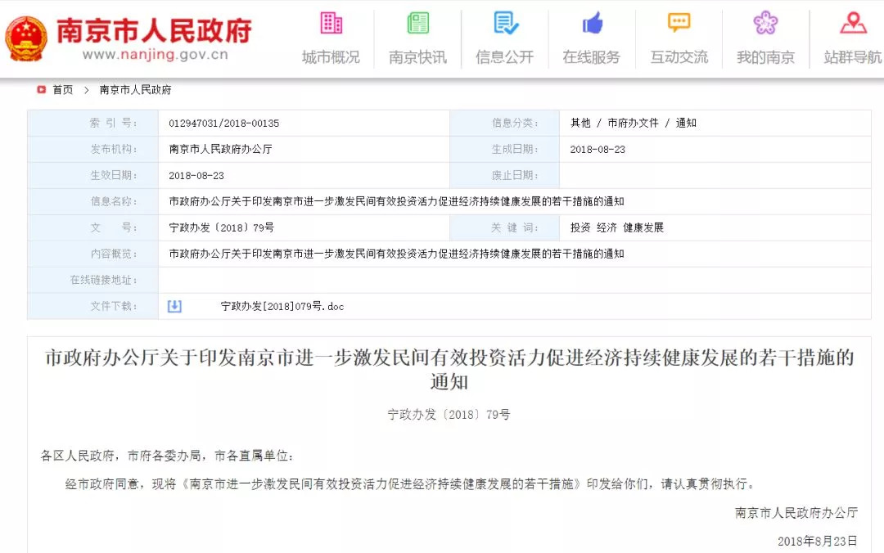
Task: Click the 发布机构 label cell
Action: (92, 150)
